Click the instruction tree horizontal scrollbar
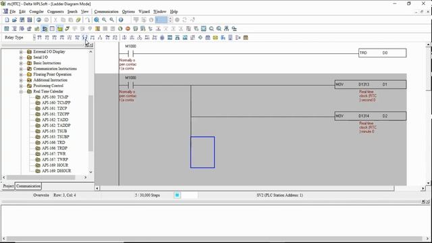The width and height of the screenshot is (432, 243). [40, 178]
